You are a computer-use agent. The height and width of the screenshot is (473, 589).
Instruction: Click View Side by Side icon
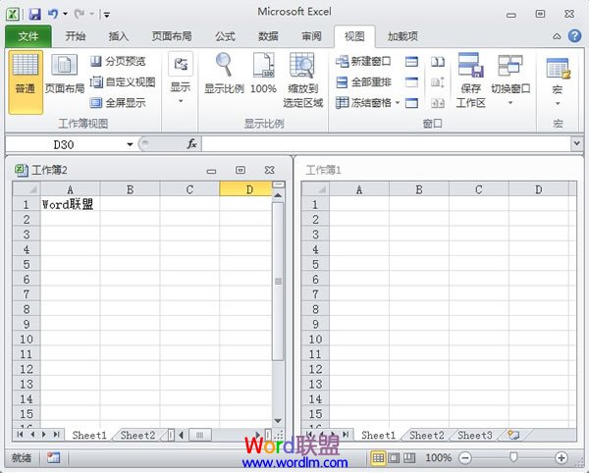click(438, 61)
